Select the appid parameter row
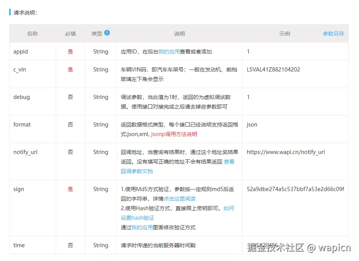This screenshot has height=261, width=359. 21,51
